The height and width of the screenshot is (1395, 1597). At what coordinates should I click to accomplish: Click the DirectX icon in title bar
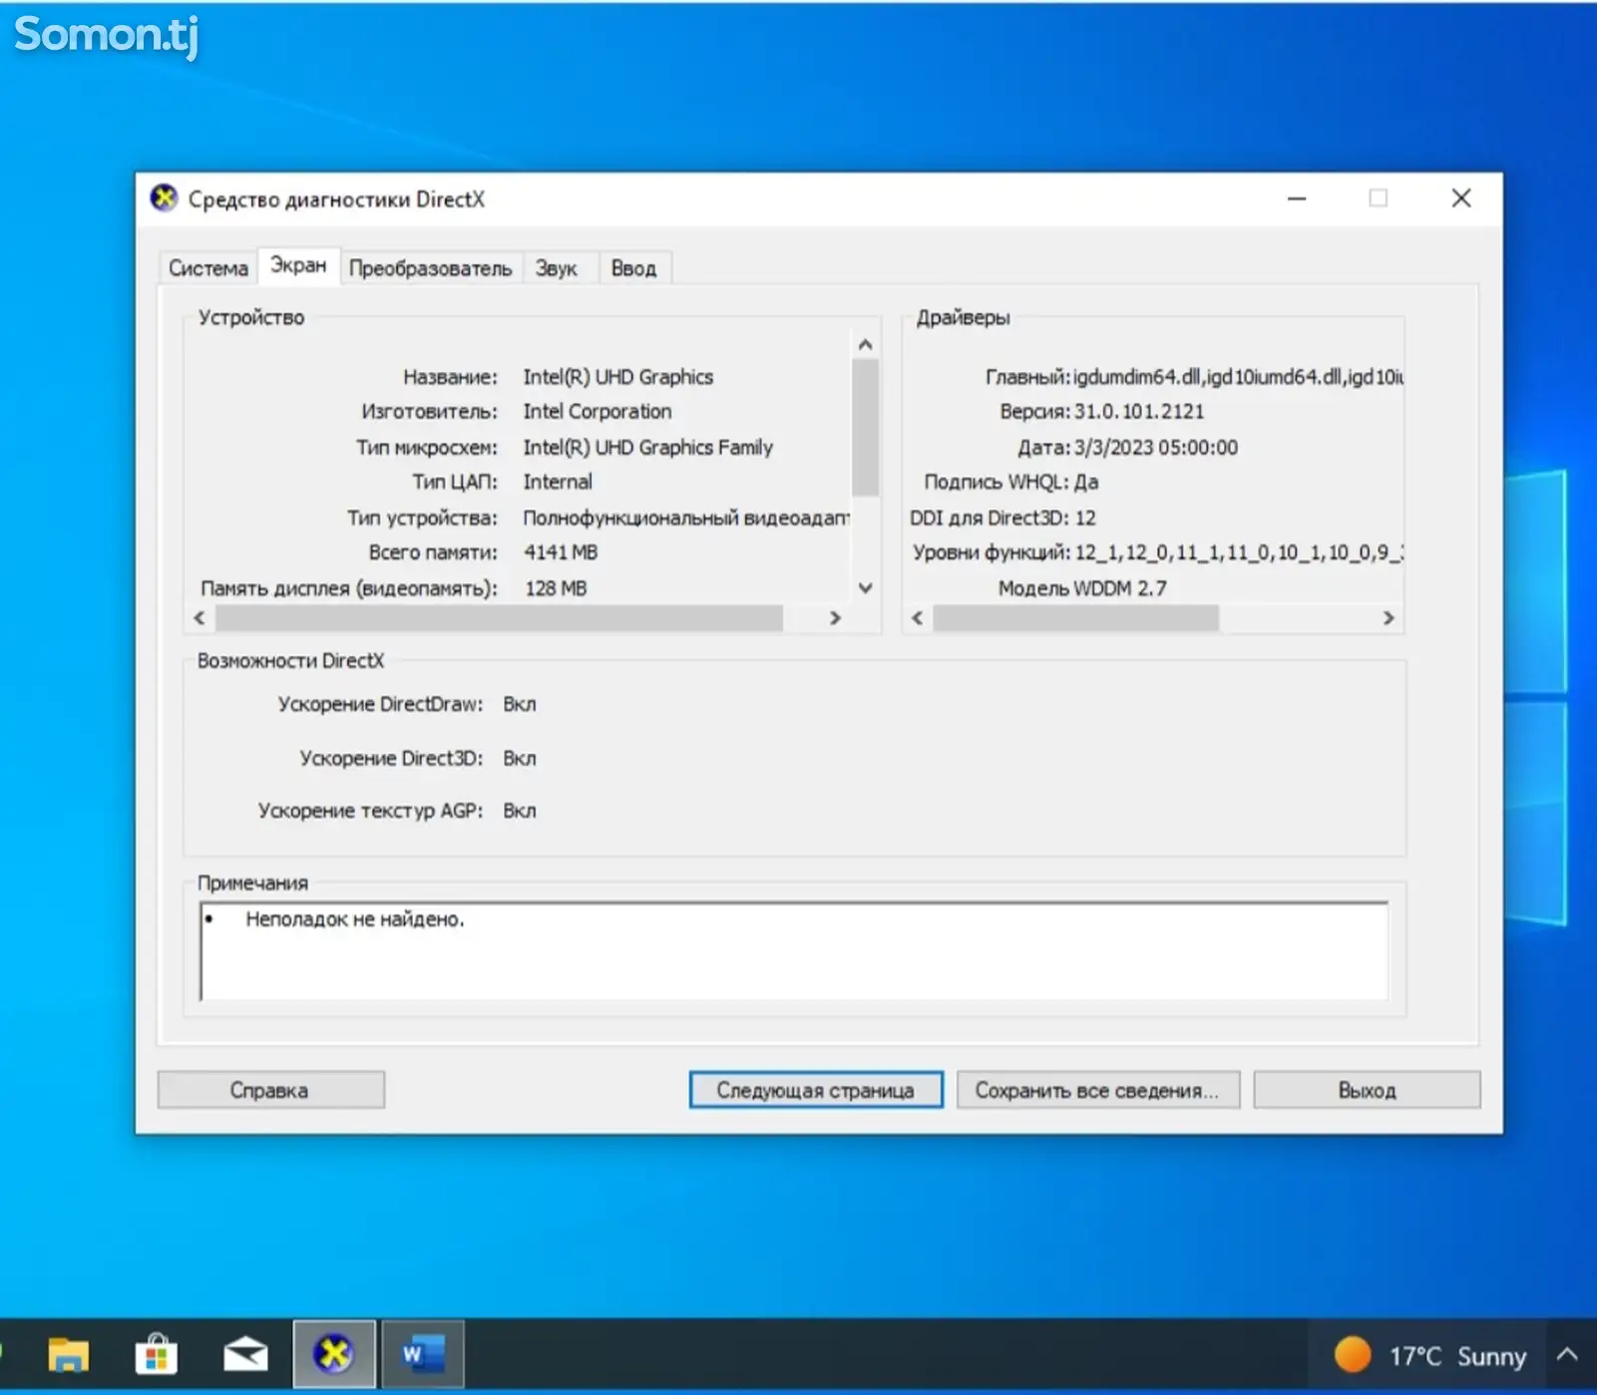pyautogui.click(x=165, y=198)
